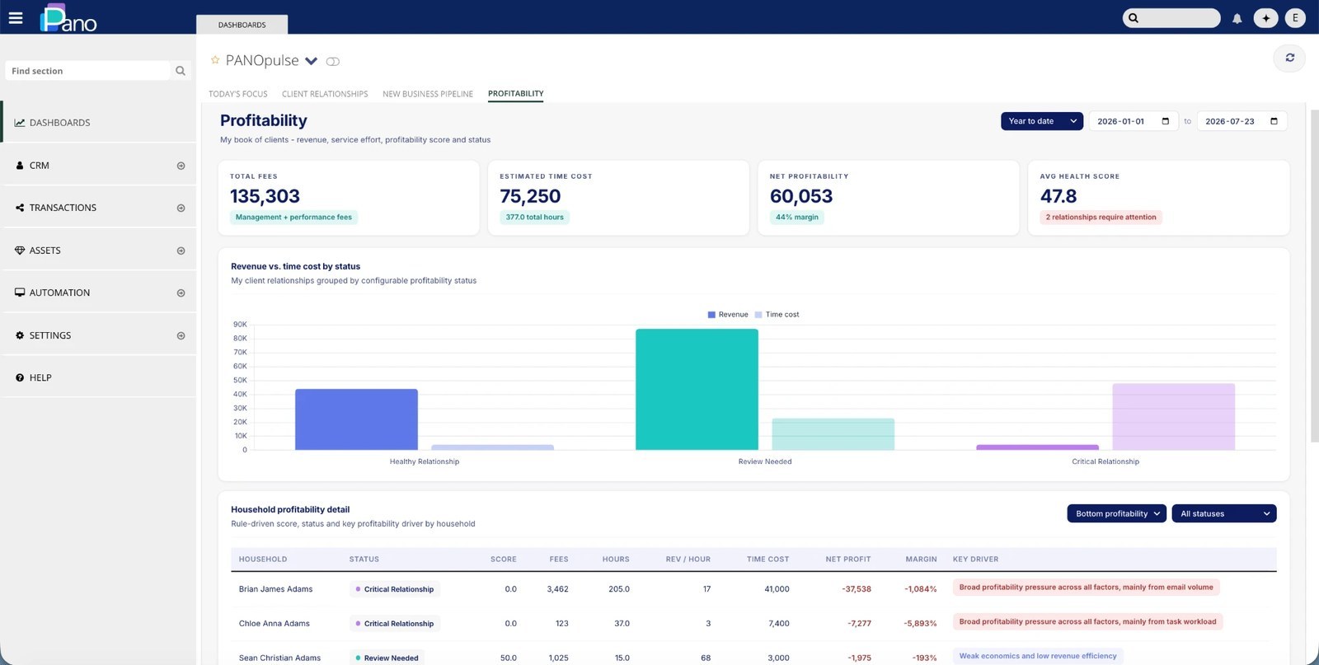Expand the Settings sidebar section
The image size is (1319, 665).
[181, 335]
